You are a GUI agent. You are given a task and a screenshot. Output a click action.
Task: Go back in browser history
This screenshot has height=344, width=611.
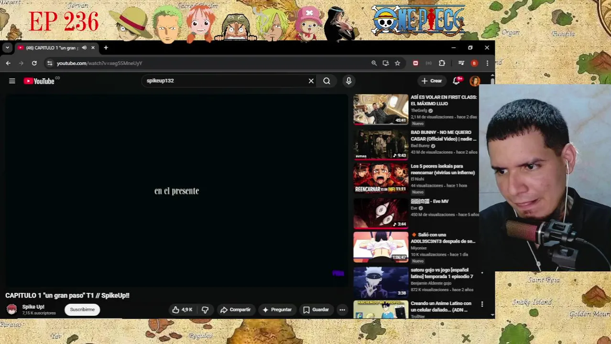[x=8, y=63]
